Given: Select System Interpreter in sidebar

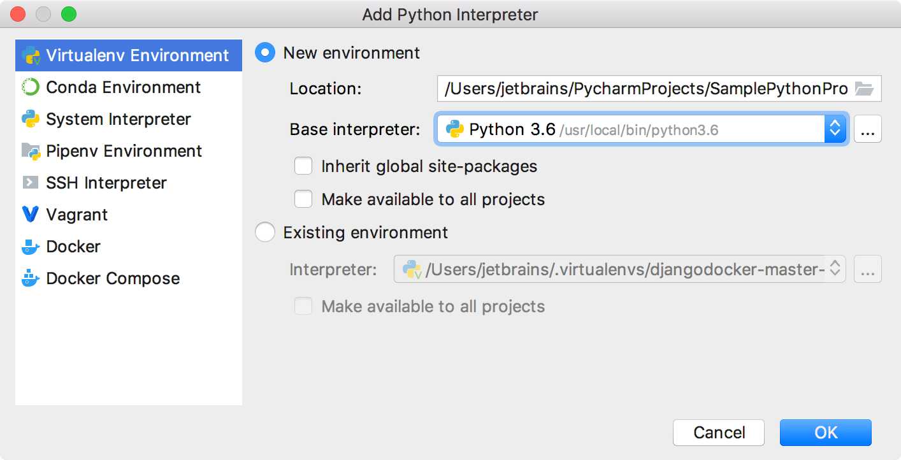Looking at the screenshot, I should pos(129,119).
